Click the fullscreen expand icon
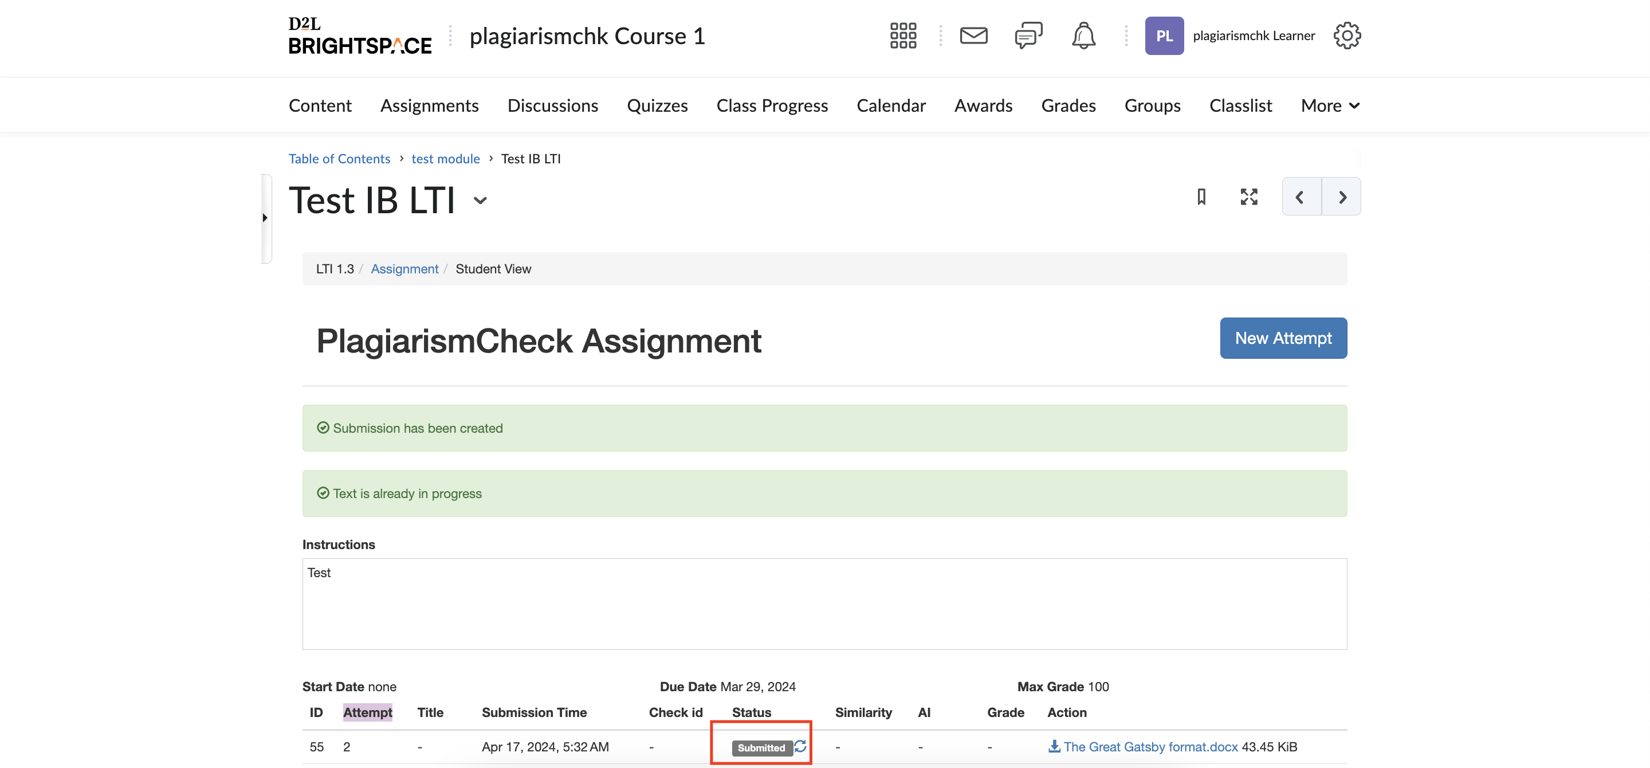Viewport: 1650px width, 768px height. (x=1249, y=197)
